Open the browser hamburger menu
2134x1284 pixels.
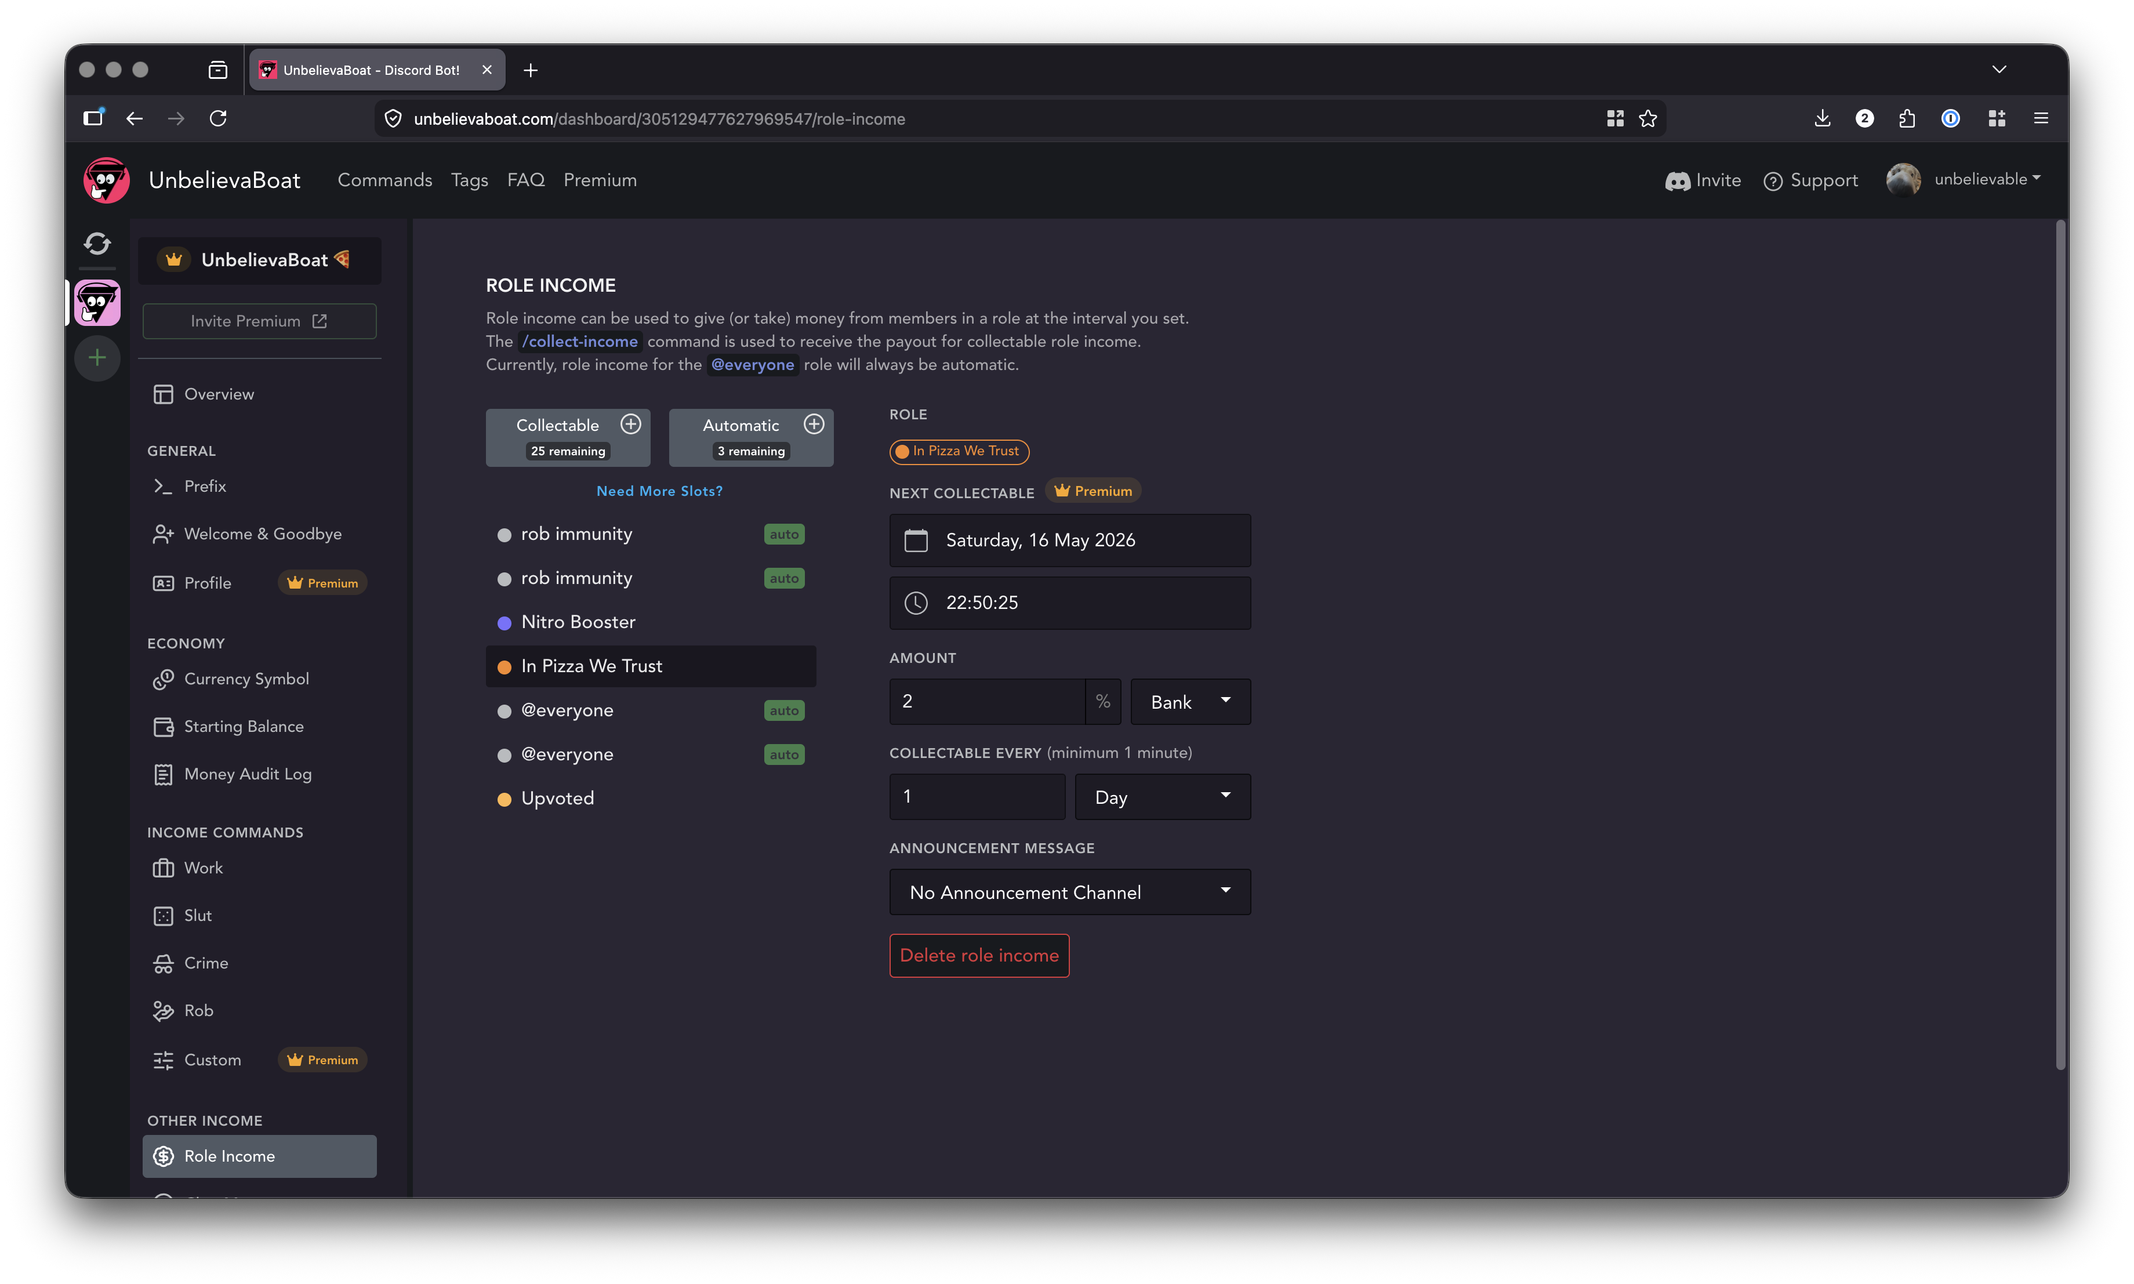tap(2041, 118)
